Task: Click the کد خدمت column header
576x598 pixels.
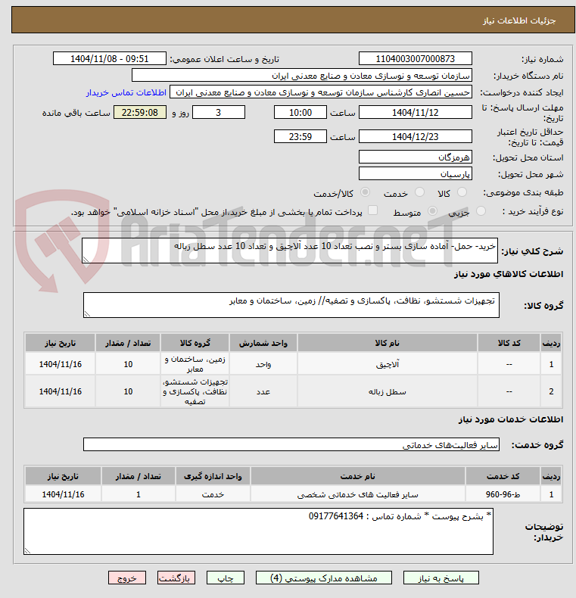Action: click(x=503, y=476)
